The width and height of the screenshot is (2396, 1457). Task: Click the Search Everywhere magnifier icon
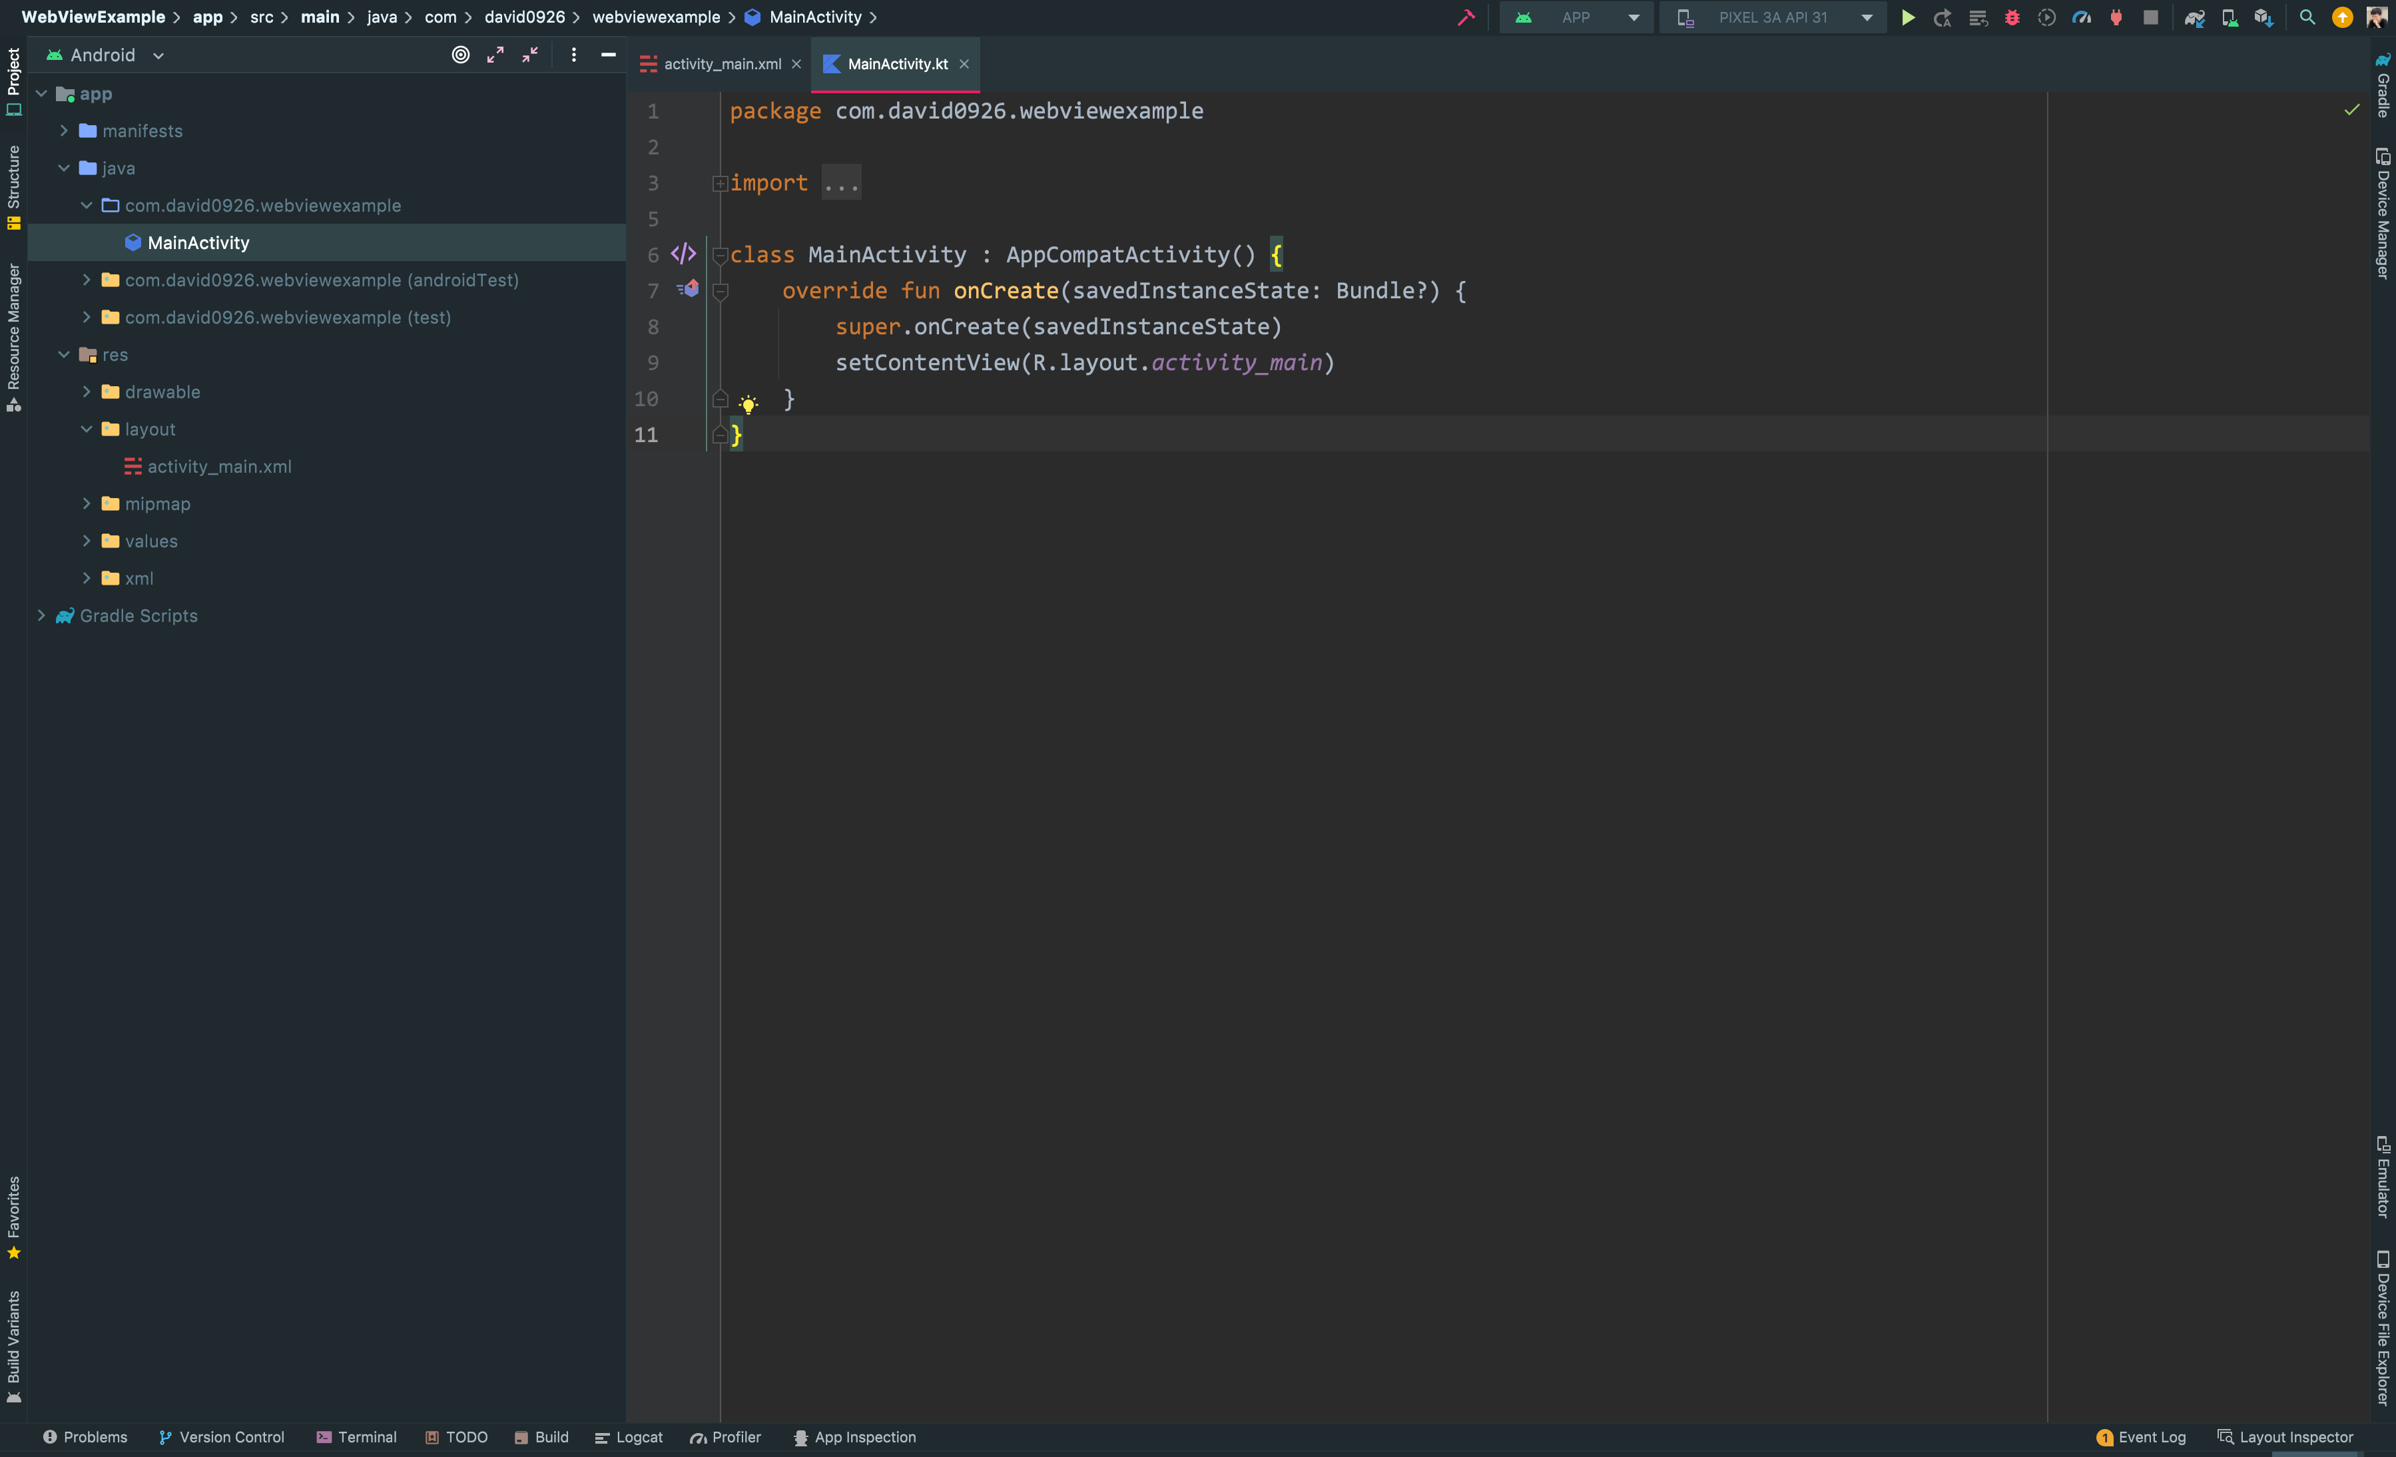point(2307,17)
